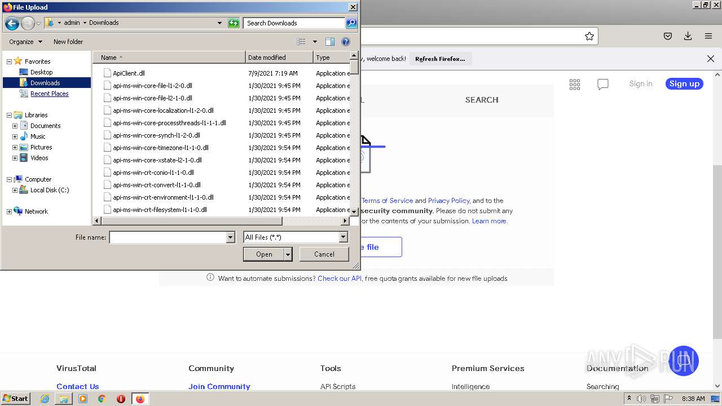Sort by Type column header
Screen dimensions: 722x406
click(332, 58)
